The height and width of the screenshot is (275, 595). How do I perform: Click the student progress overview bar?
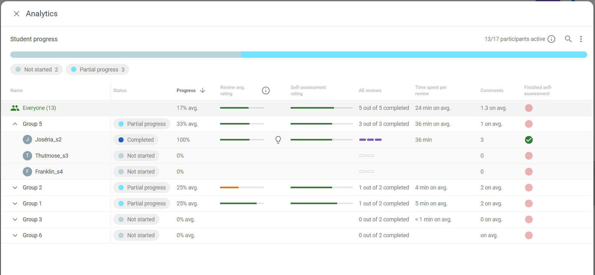[x=298, y=55]
